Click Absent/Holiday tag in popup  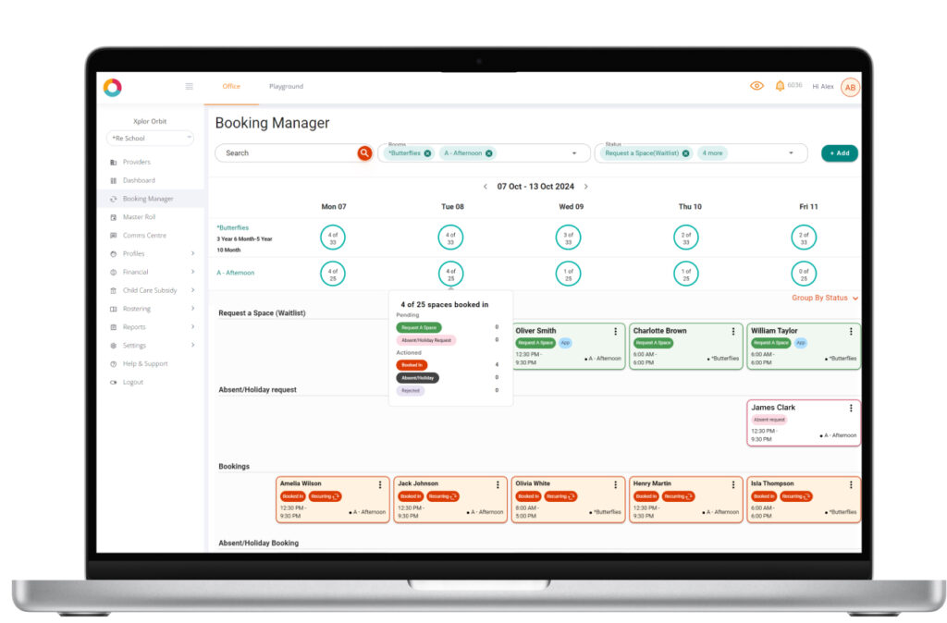418,378
